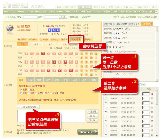
Task: Tick the checkbox for issue 2009215
Action: point(105,112)
